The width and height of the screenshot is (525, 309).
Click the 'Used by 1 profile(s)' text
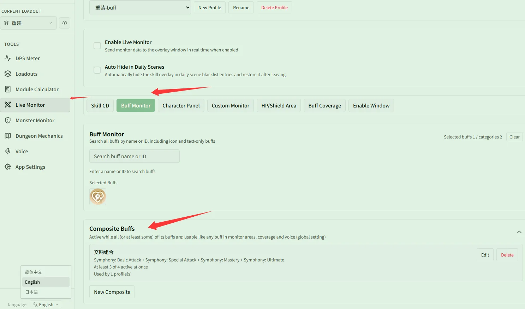[113, 274]
